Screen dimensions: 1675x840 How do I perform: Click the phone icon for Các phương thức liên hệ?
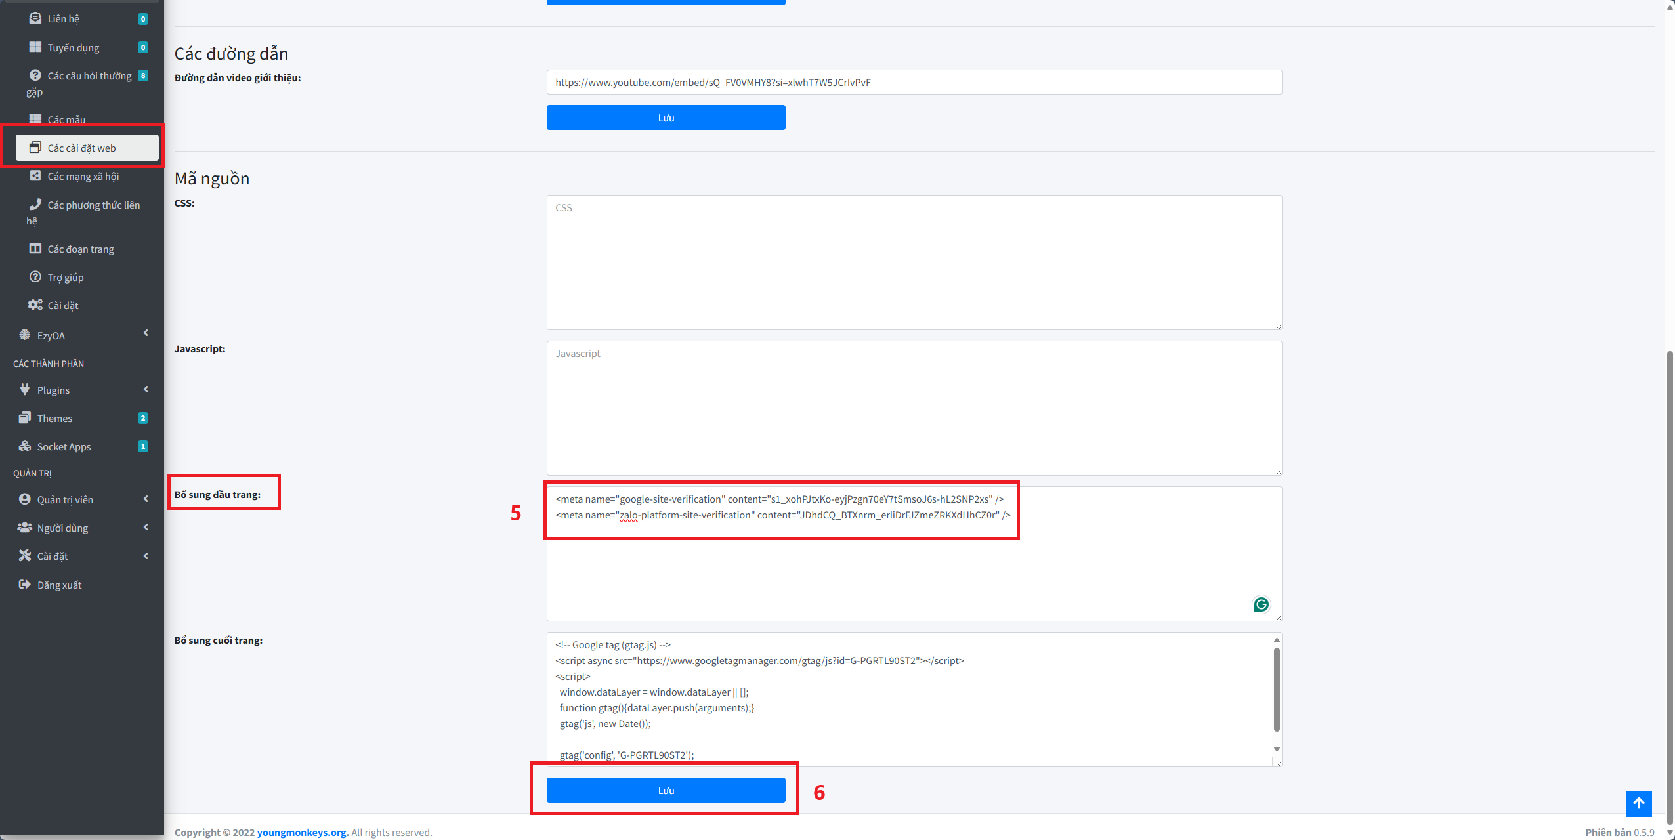point(35,204)
